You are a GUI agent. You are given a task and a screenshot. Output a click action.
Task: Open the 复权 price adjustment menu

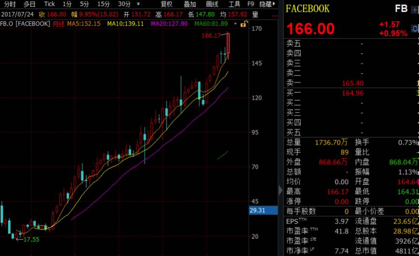(166, 4)
